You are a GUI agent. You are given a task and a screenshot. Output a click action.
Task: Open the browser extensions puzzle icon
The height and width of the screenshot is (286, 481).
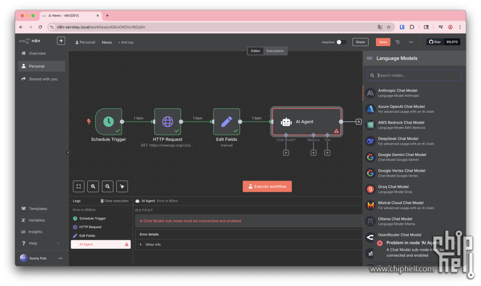coord(412,27)
